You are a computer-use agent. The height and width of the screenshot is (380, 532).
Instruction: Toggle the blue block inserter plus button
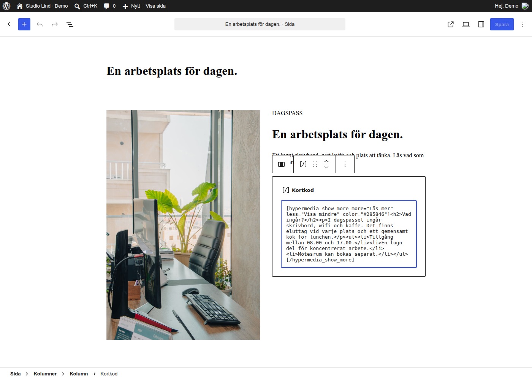(x=24, y=24)
